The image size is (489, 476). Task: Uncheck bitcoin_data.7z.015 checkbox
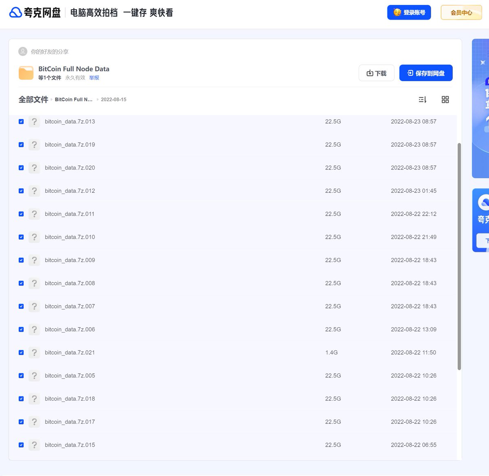[x=21, y=445]
